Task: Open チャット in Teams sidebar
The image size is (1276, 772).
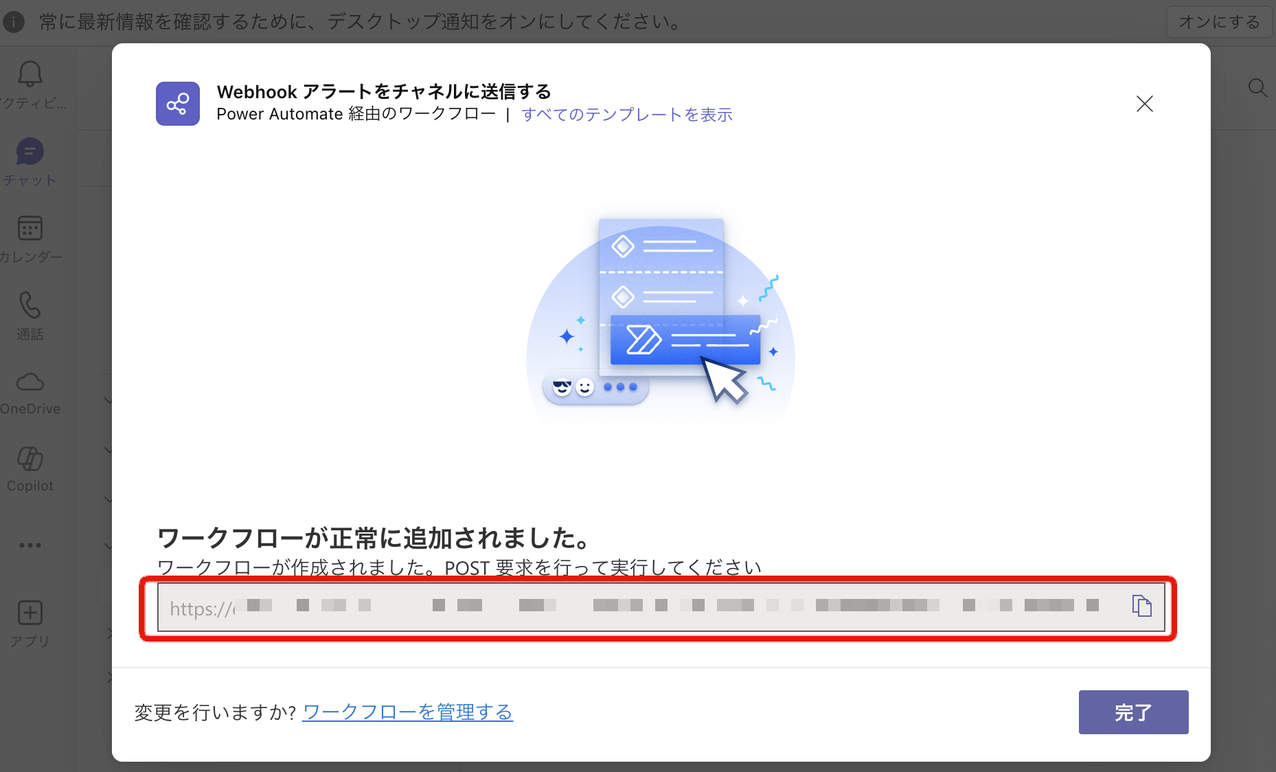Action: tap(30, 162)
